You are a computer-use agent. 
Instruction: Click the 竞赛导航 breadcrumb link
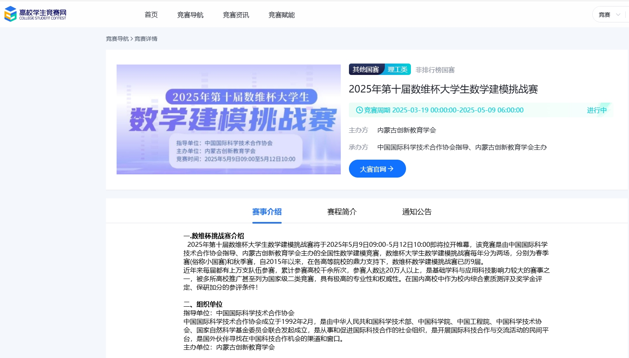pyautogui.click(x=117, y=39)
